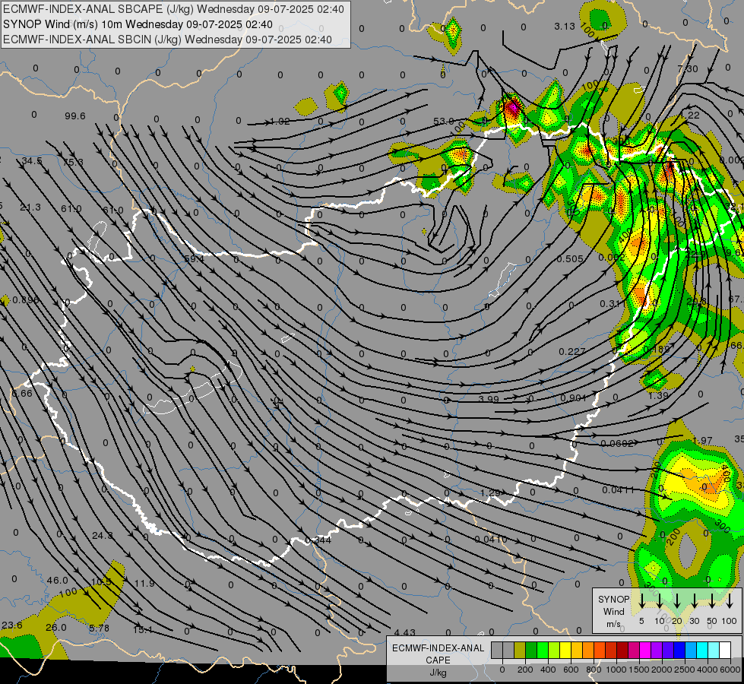Click the 23.6 value on the map
The height and width of the screenshot is (684, 744).
click(x=12, y=625)
